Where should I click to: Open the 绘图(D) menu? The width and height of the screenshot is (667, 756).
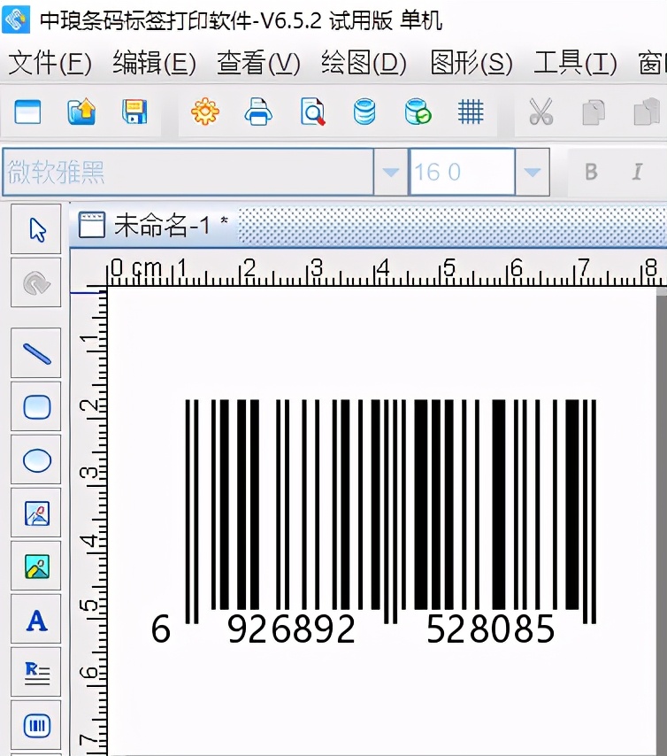364,63
